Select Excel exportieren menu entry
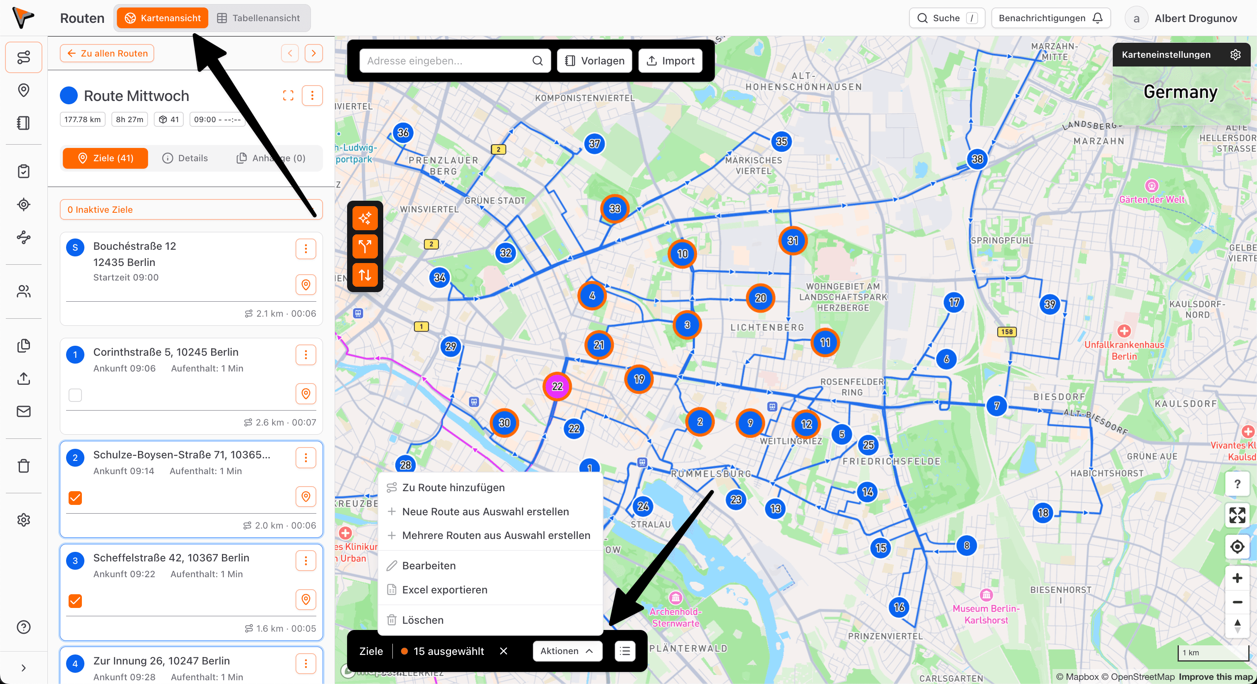 pyautogui.click(x=444, y=590)
